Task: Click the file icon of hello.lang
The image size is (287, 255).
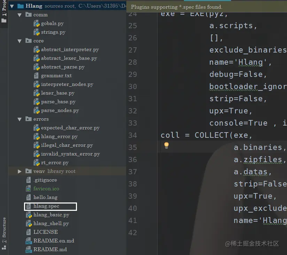Action: tap(28, 197)
